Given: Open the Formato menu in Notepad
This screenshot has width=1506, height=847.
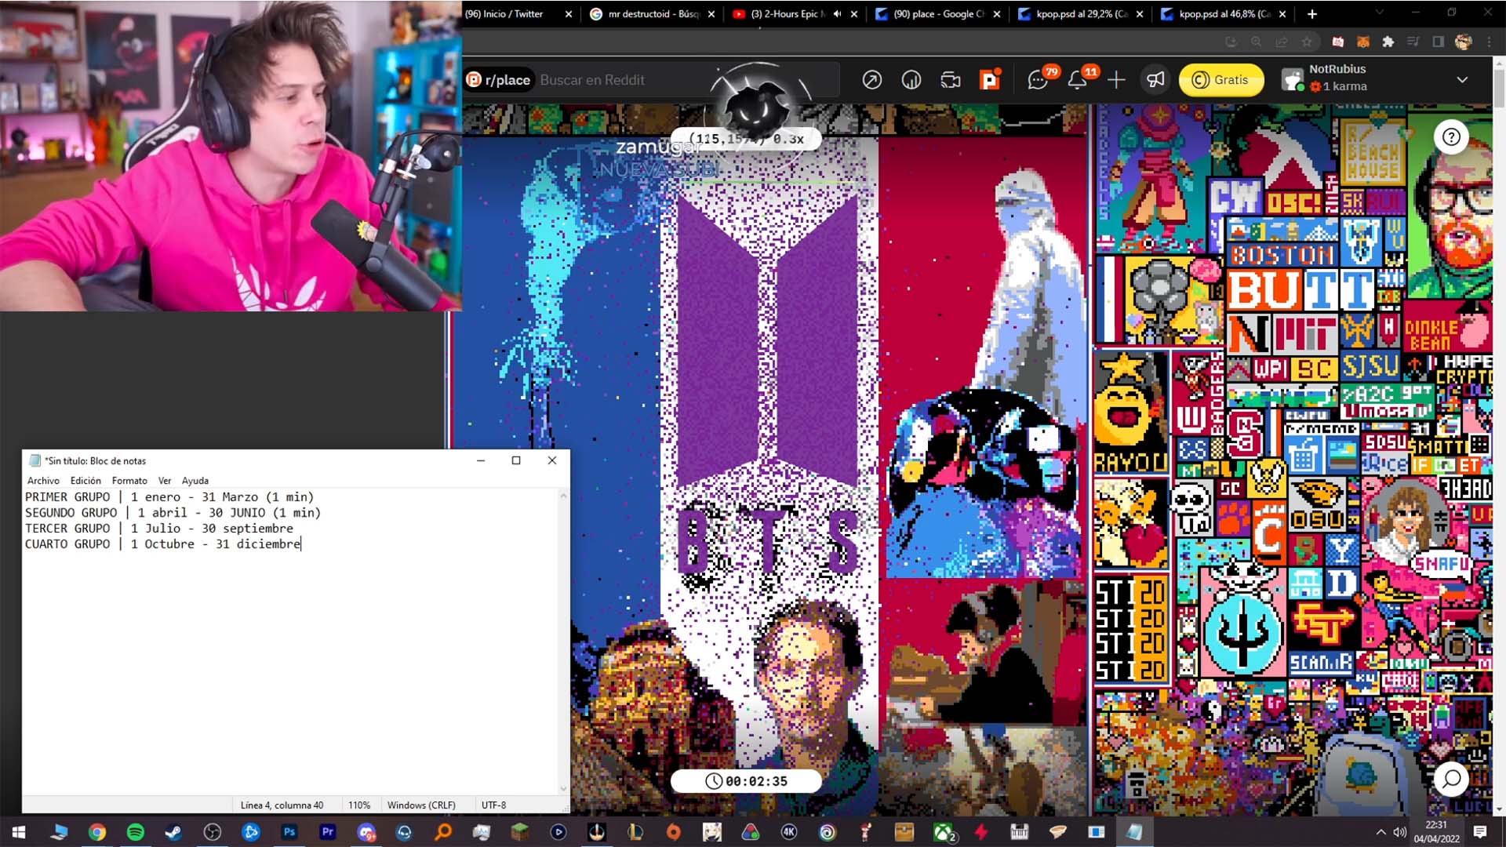Looking at the screenshot, I should point(129,481).
